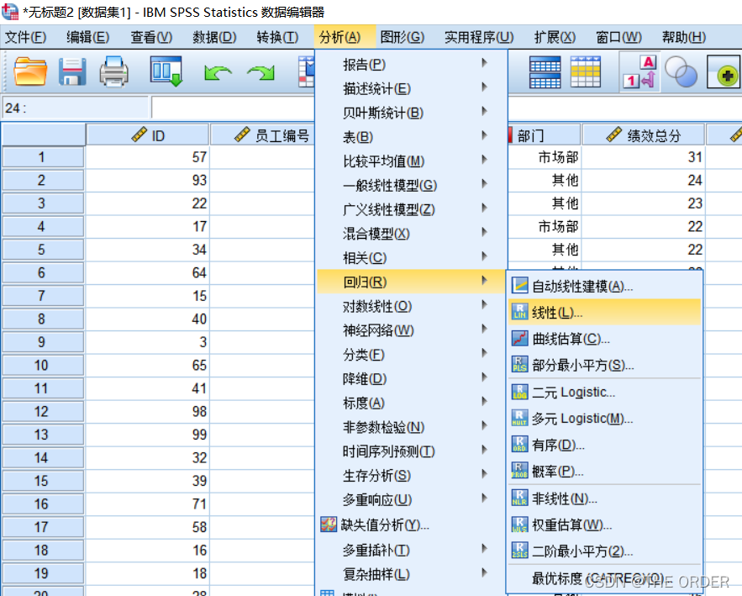The width and height of the screenshot is (742, 596).
Task: Open the 转换(T) menu
Action: pos(277,37)
